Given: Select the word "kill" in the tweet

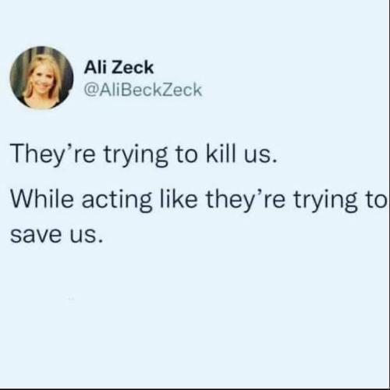Looking at the screenshot, I should (x=222, y=154).
